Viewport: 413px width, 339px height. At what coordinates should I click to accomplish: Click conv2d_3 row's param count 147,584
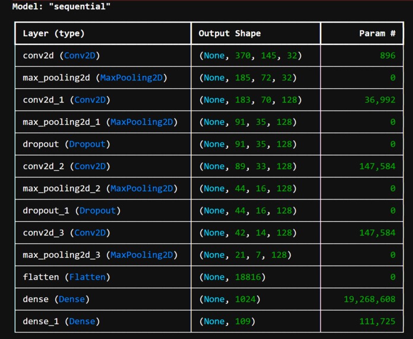coord(377,233)
